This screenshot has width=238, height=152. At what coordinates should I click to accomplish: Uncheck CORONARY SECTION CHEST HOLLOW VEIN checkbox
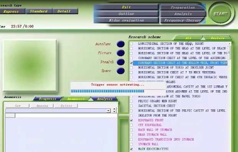point(131,63)
